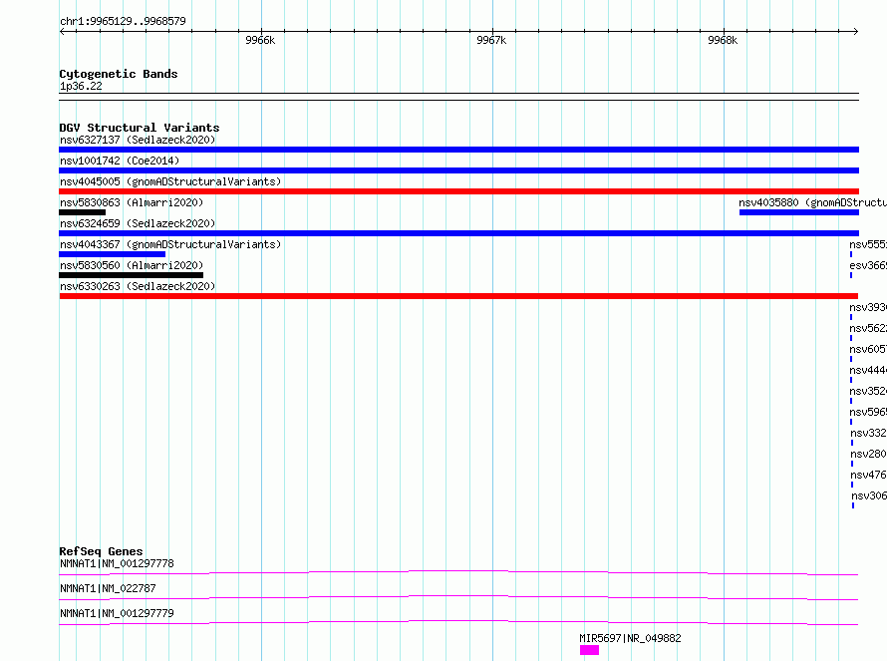Open the NMNAT1|NM_001297778 transcript label
Viewport: 887px width, 661px height.
point(117,563)
